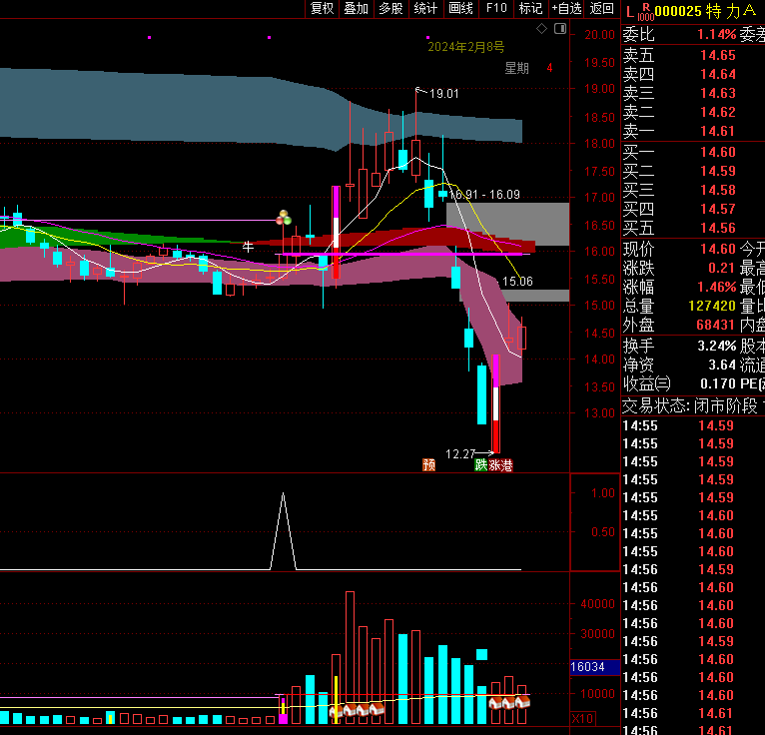This screenshot has height=735, width=765.
Task: Click the 返回 back button
Action: tap(601, 8)
